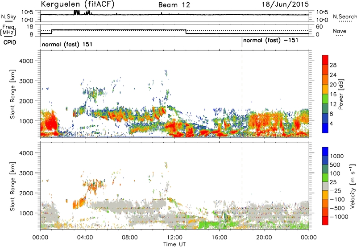357x247 pixels.
Task: Click the '08:00' time tick label
Action: click(130, 238)
